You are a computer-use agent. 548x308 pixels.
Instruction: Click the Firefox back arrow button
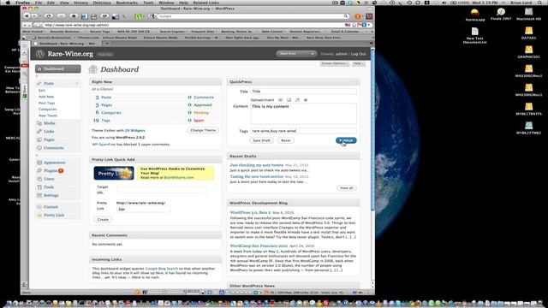tap(27, 16)
